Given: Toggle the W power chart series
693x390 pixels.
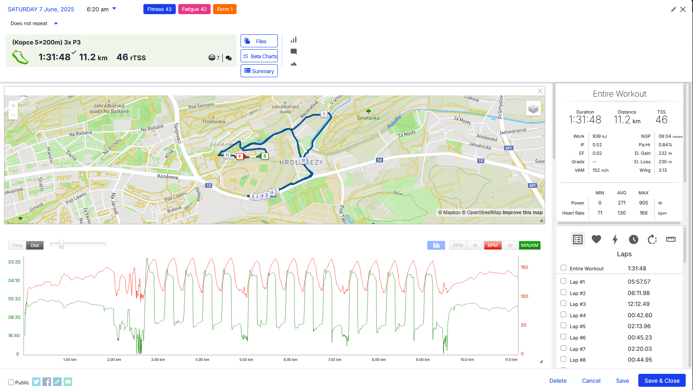Looking at the screenshot, I should 510,245.
